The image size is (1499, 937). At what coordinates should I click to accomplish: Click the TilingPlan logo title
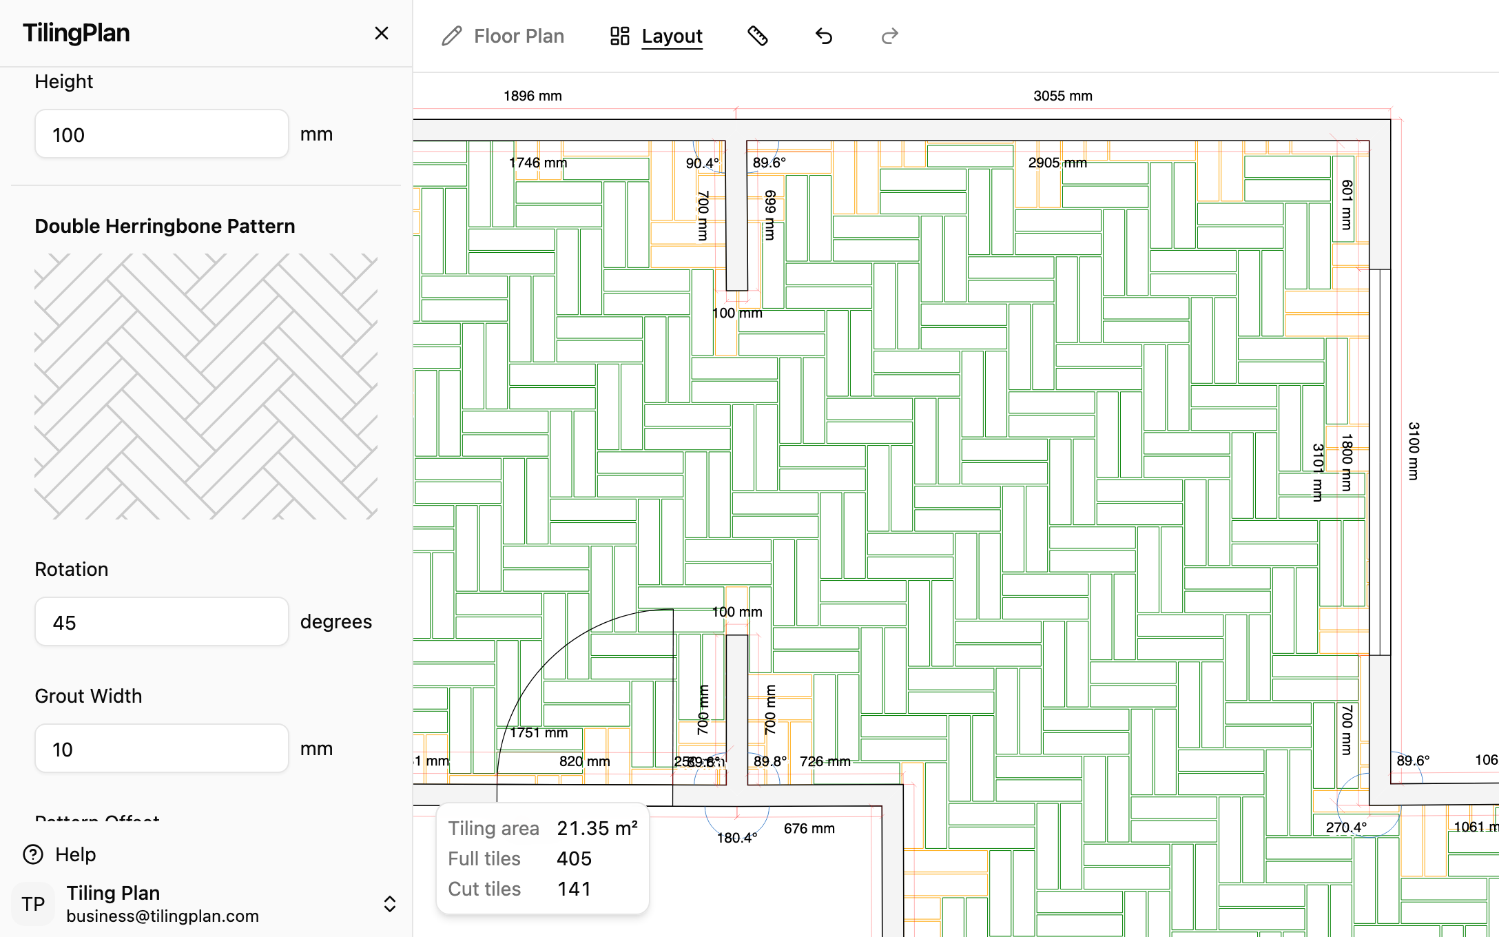pos(76,33)
